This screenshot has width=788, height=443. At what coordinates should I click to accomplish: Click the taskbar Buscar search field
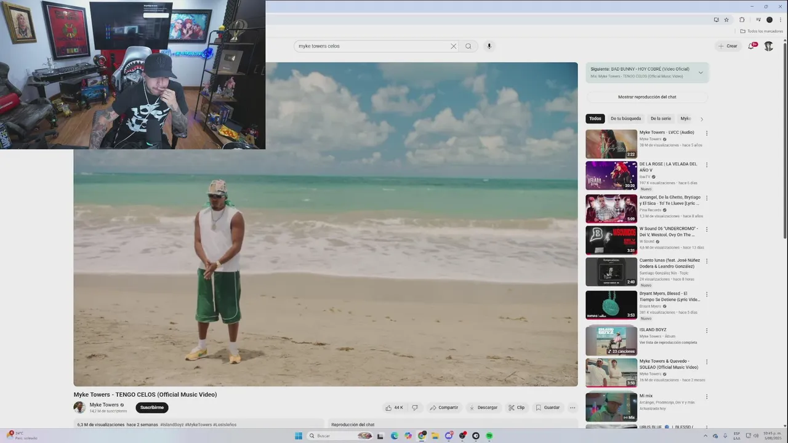tap(340, 436)
